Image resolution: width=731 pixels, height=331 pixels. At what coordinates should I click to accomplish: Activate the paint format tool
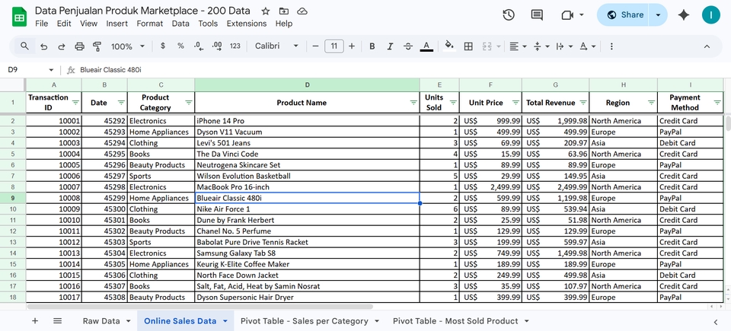point(97,46)
